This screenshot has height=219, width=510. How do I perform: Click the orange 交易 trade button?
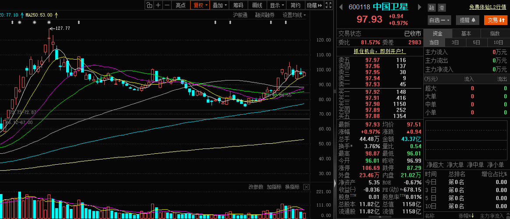coord(496,20)
